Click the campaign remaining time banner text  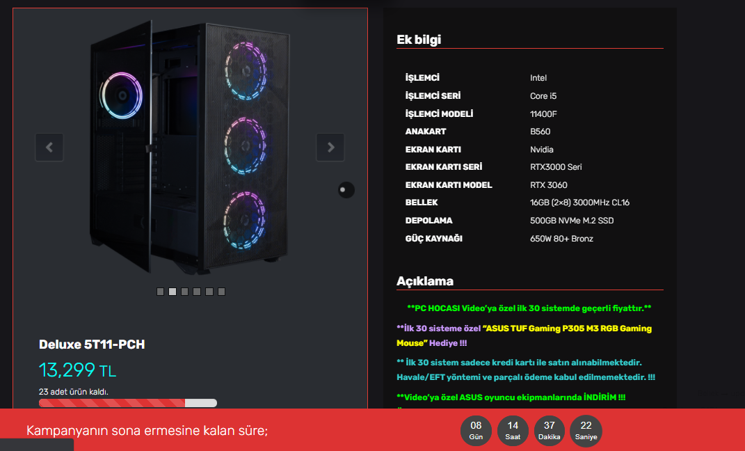[147, 431]
